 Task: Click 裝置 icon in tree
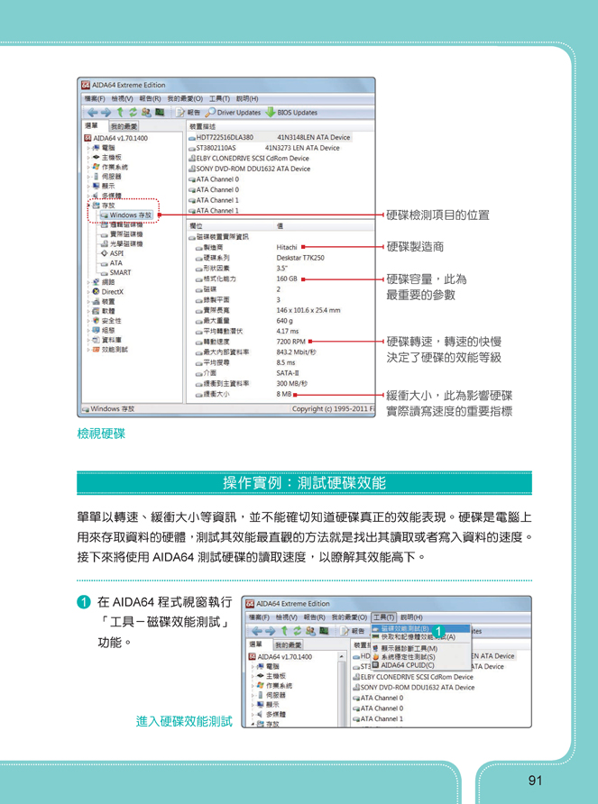[96, 301]
